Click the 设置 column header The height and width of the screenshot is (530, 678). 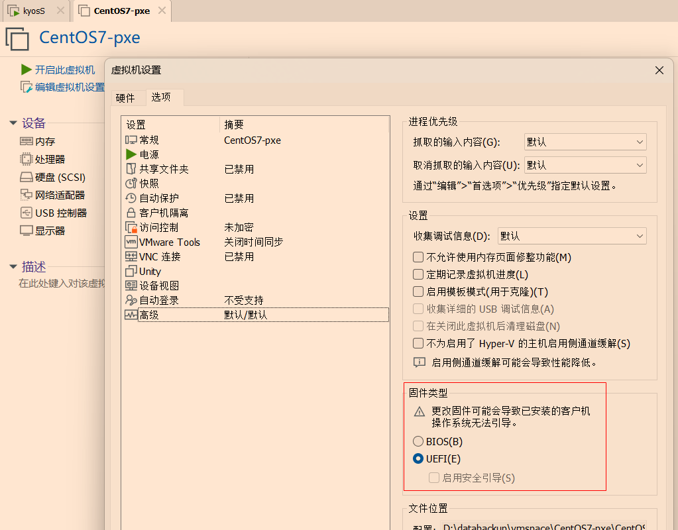pos(171,125)
